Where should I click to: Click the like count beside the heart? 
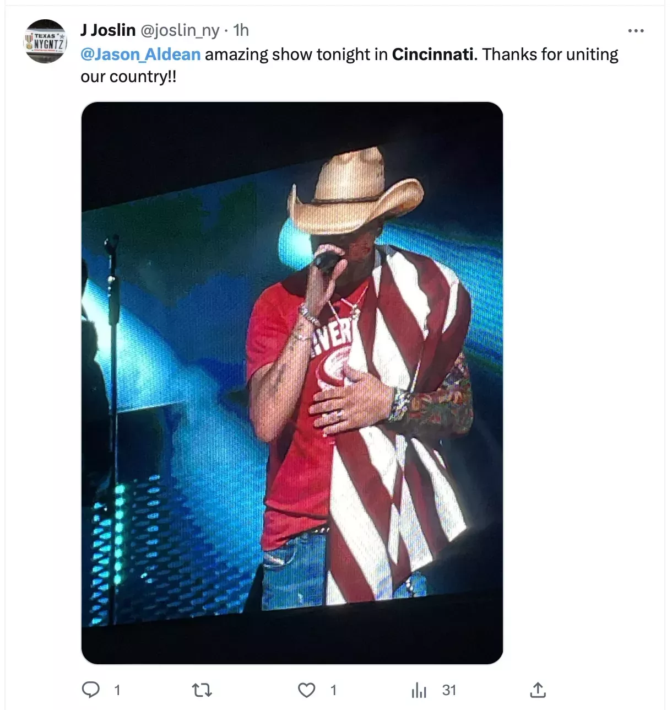point(333,690)
